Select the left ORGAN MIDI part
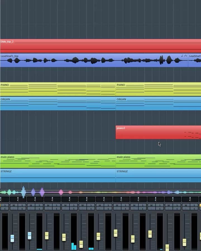This screenshot has height=251, width=201. pyautogui.click(x=58, y=103)
